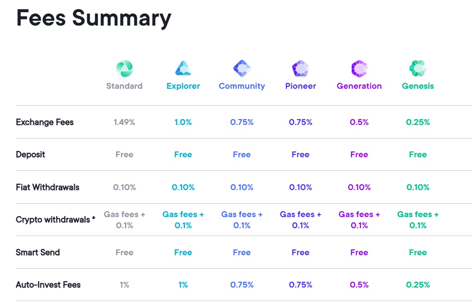The width and height of the screenshot is (472, 303).
Task: Click the Explorer tier triangle icon
Action: tap(183, 69)
